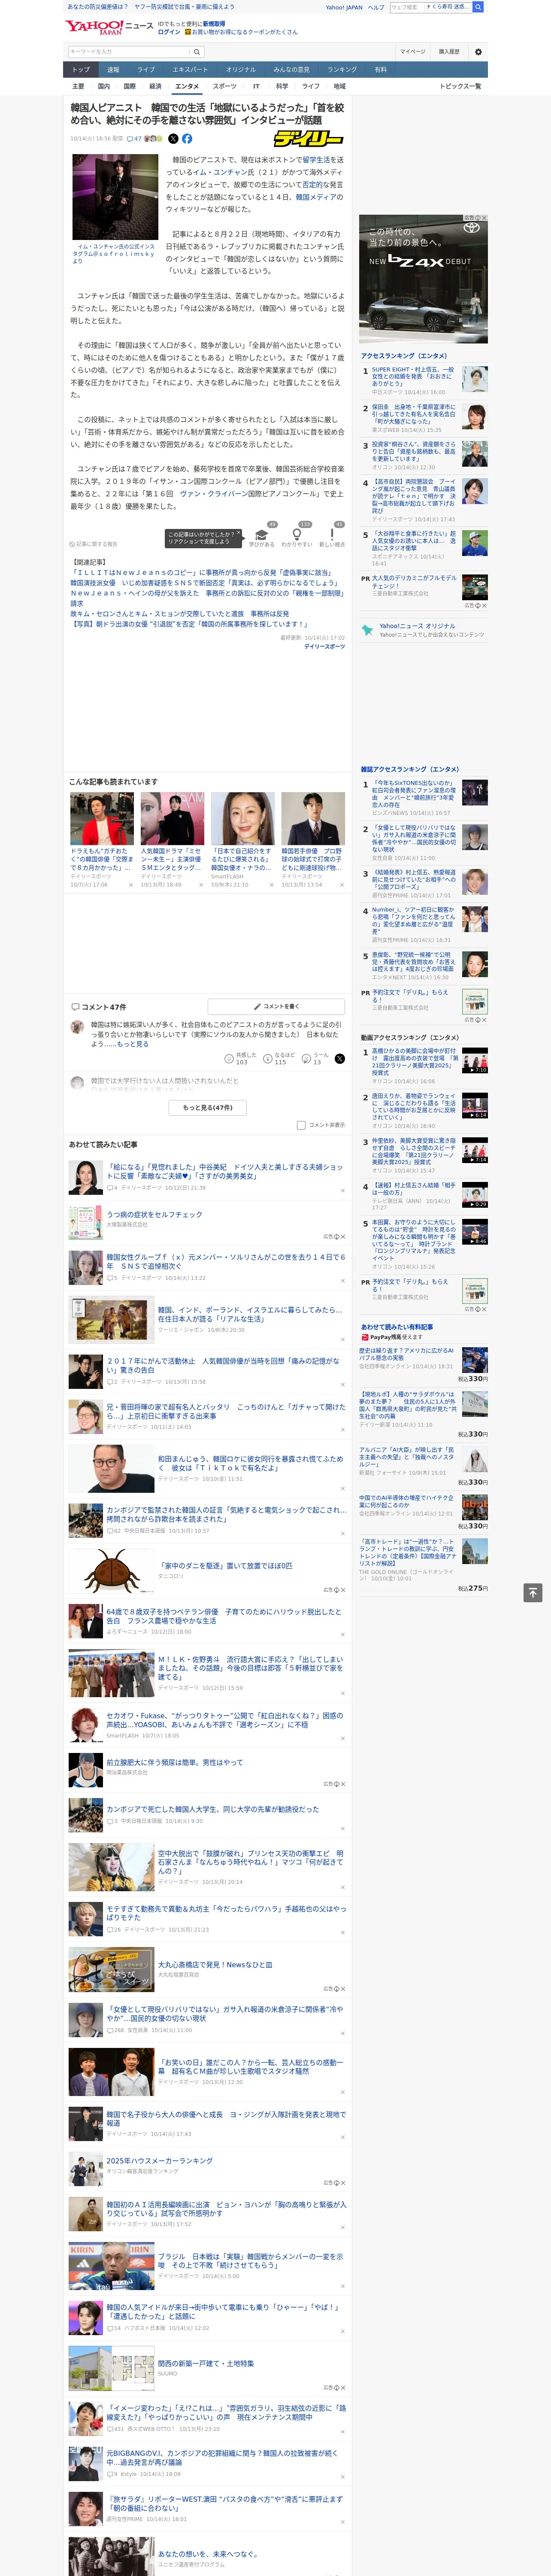Click the ウェブ検索 input field
Screen dimensions: 551x2576
(x=430, y=7)
